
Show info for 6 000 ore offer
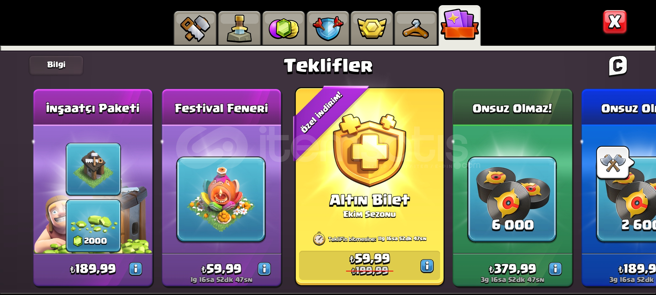point(555,269)
